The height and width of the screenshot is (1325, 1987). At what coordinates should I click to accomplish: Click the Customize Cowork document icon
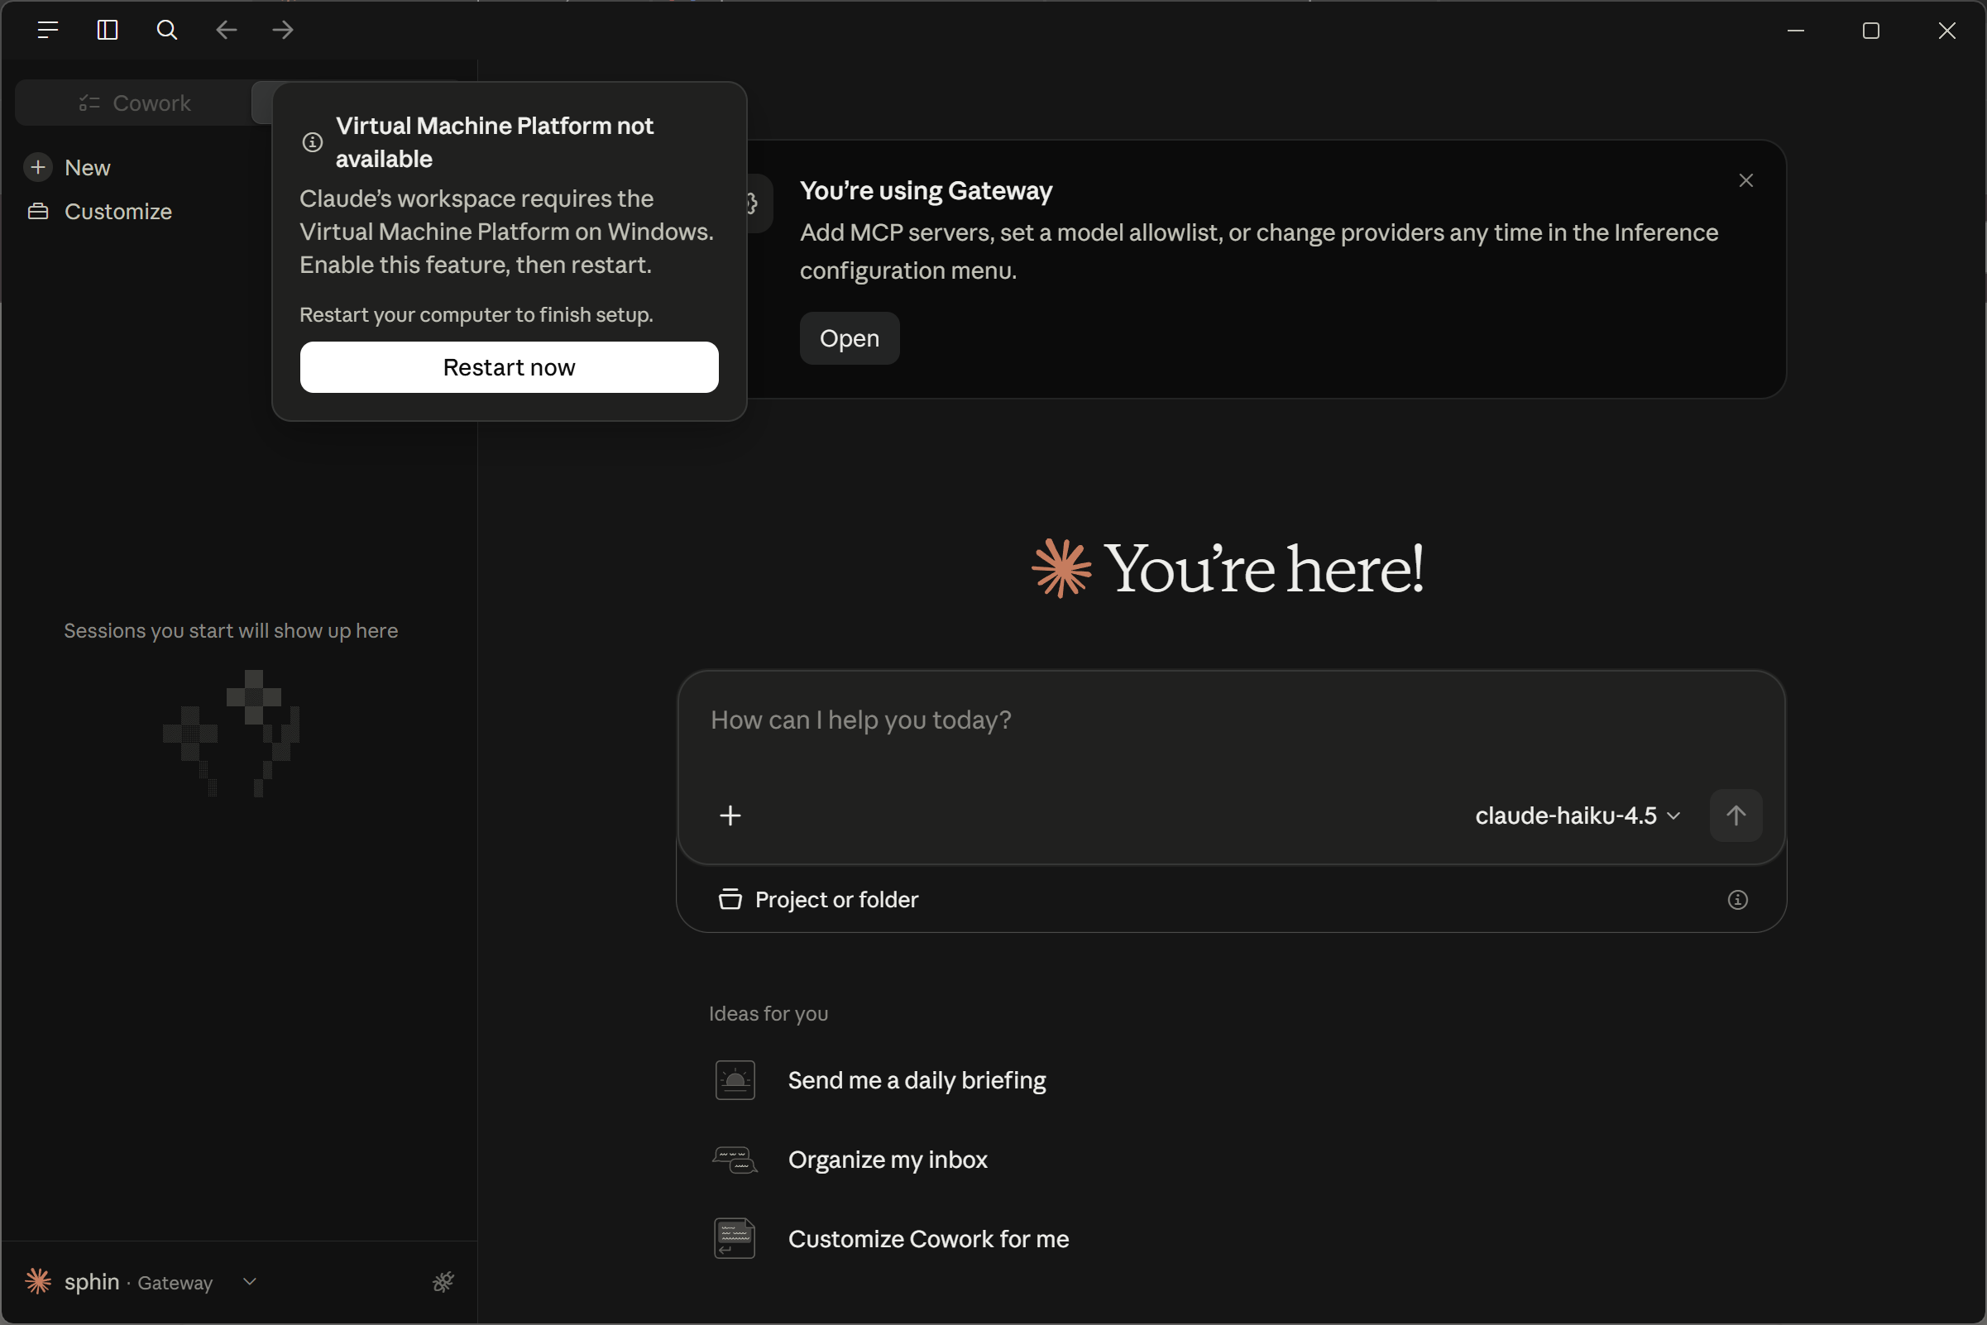(x=735, y=1239)
